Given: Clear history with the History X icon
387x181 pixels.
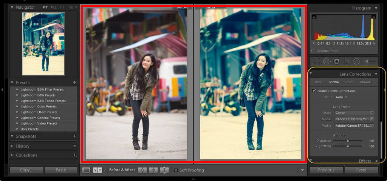Looking at the screenshot, I should coord(74,146).
